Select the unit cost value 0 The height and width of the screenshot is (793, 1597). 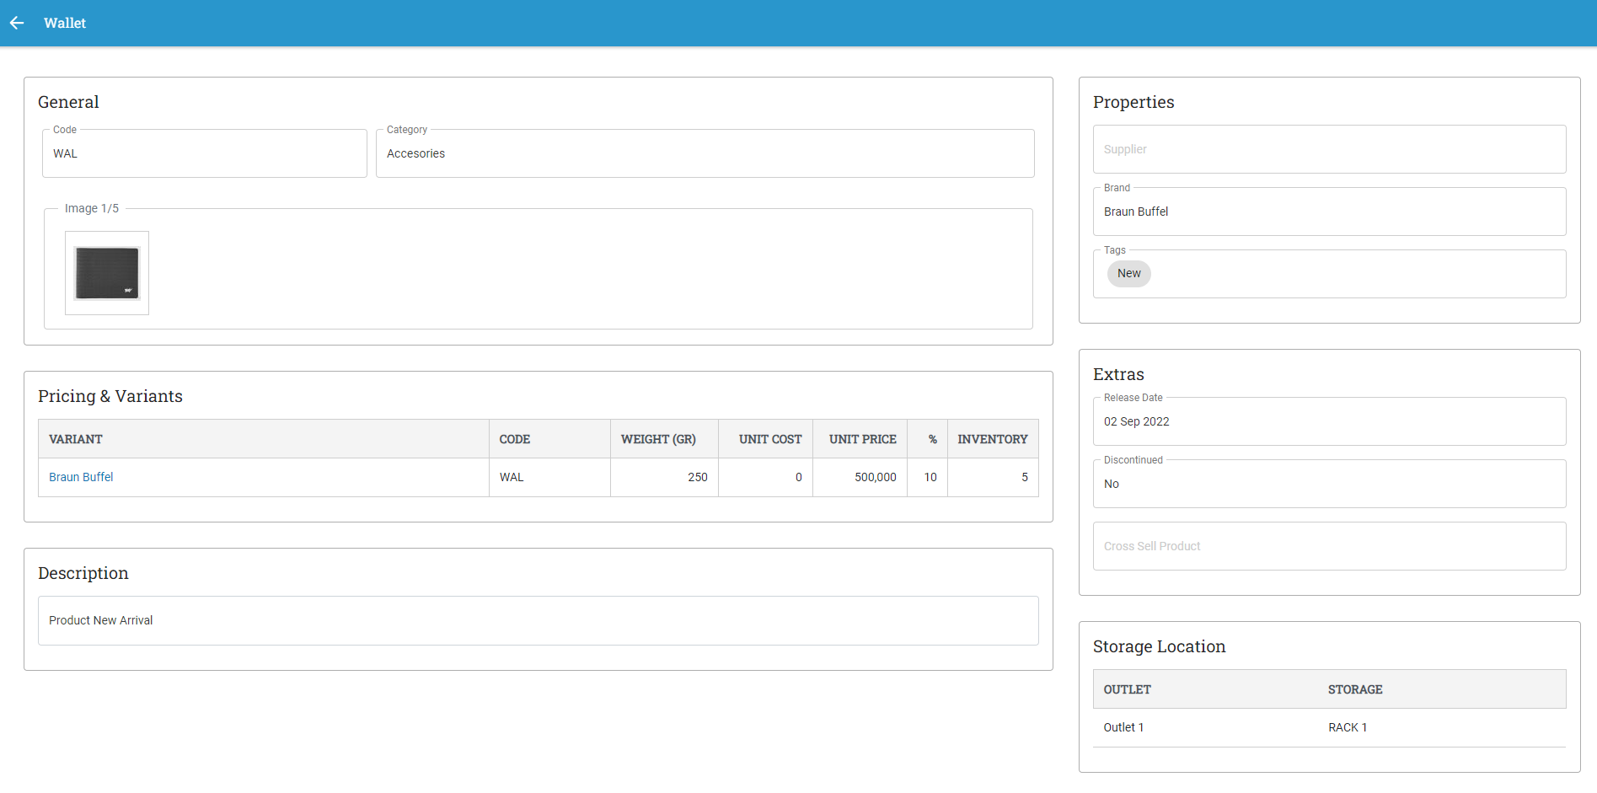[798, 477]
